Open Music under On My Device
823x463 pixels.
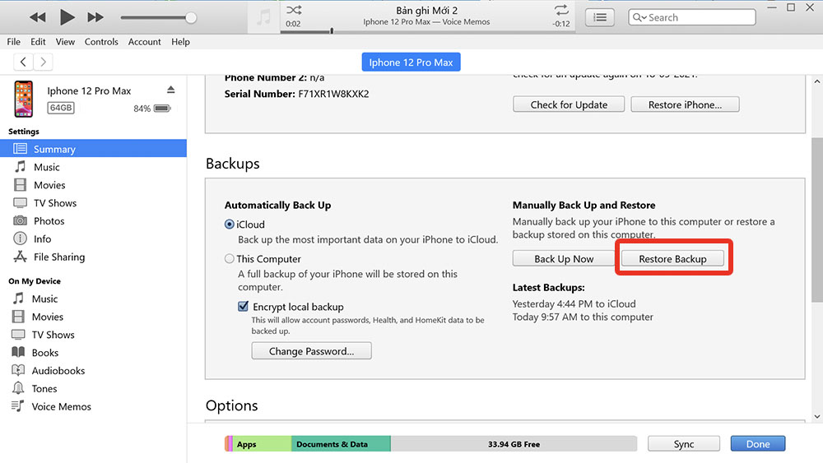94,299
